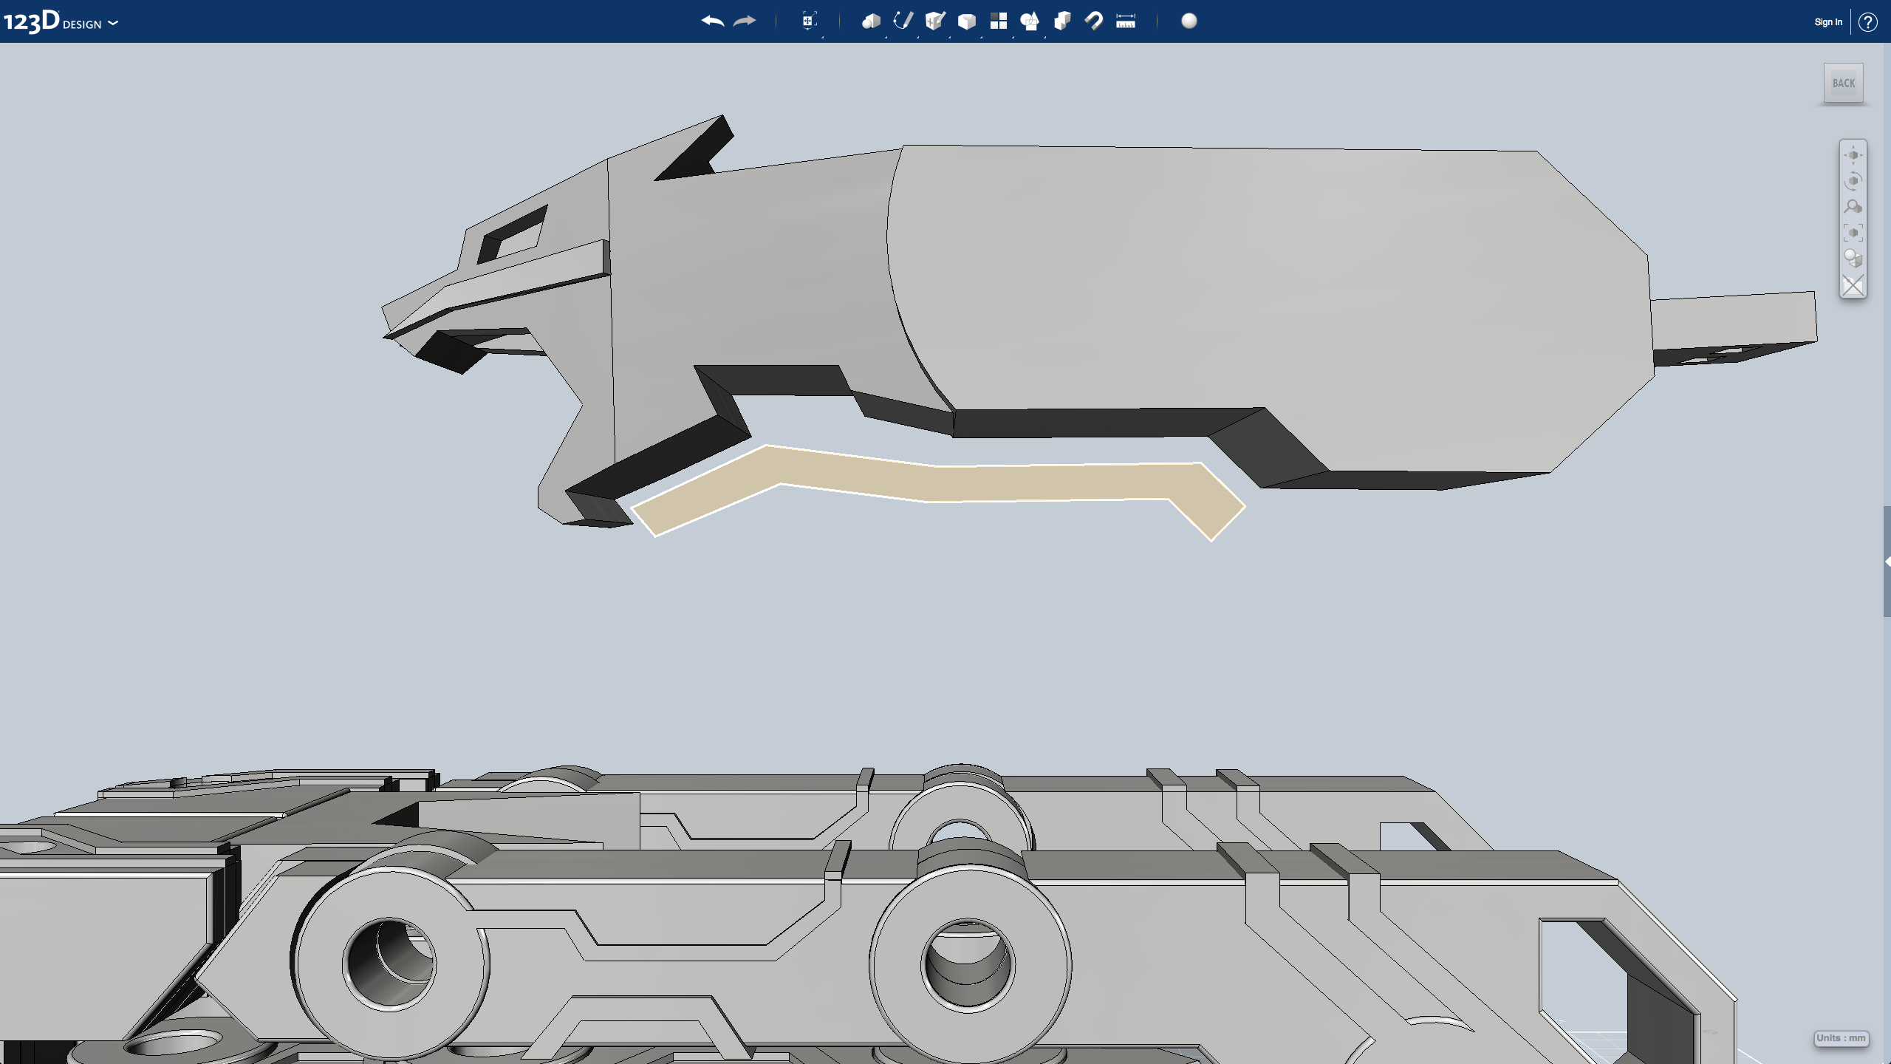Open the Measure ruler tool
1891x1064 pixels.
click(x=1126, y=21)
